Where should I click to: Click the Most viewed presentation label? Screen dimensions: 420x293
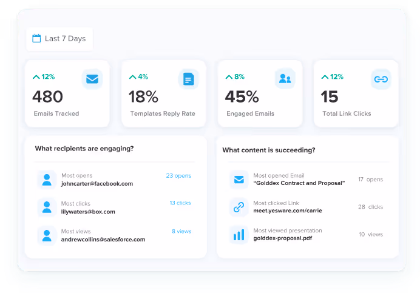[288, 231]
